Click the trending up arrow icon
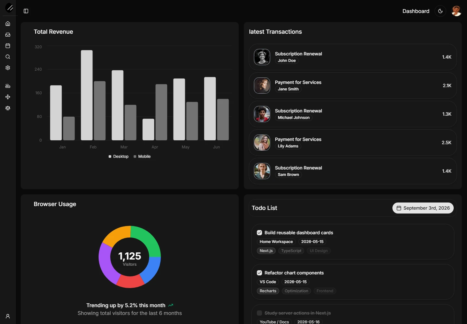The width and height of the screenshot is (467, 324). (x=171, y=305)
